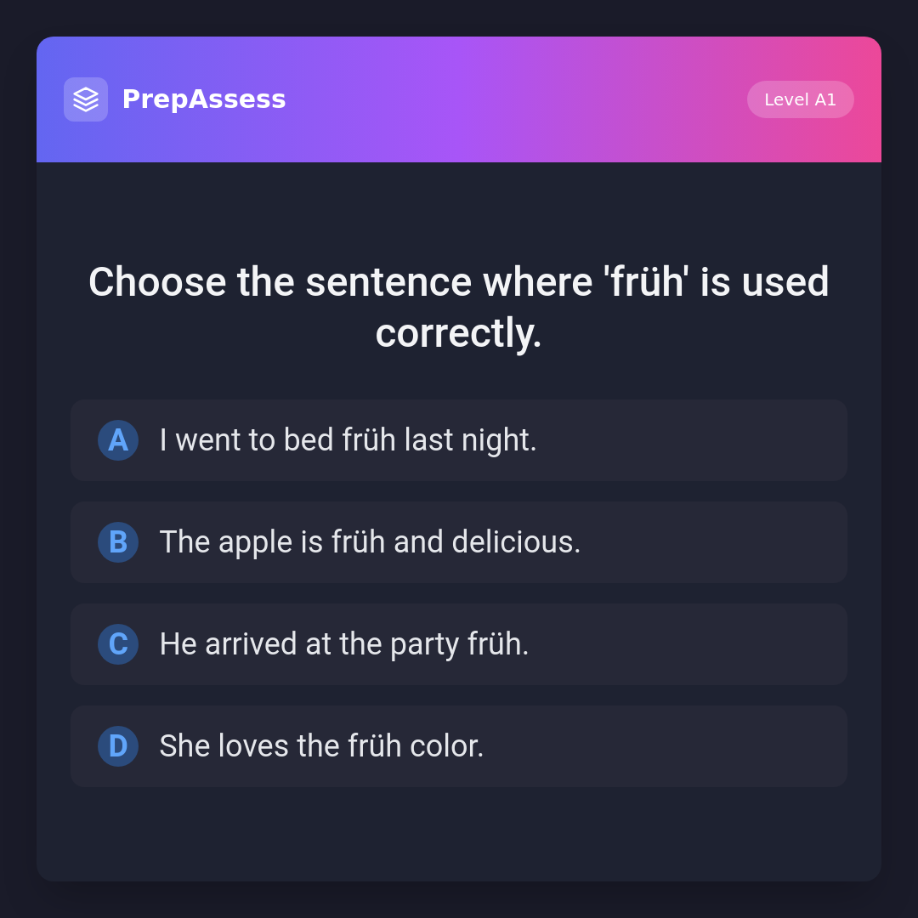
Task: Click the word 'früh' in the question heading
Action: pos(648,282)
